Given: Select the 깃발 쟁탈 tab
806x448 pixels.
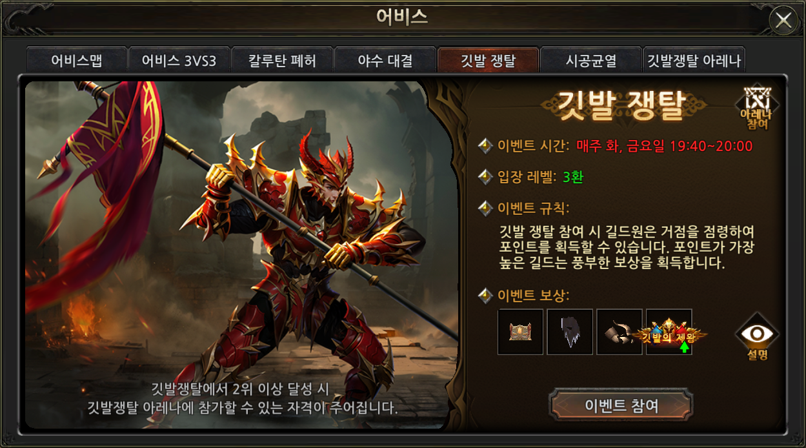Looking at the screenshot, I should 488,61.
